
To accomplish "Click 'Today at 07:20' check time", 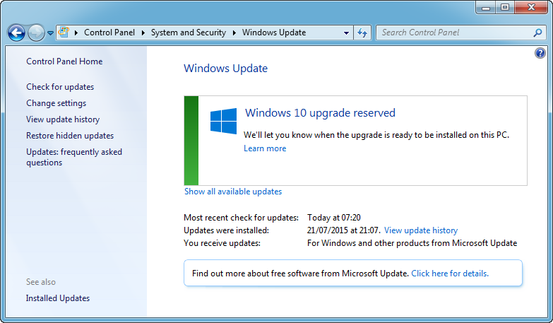I will [334, 218].
